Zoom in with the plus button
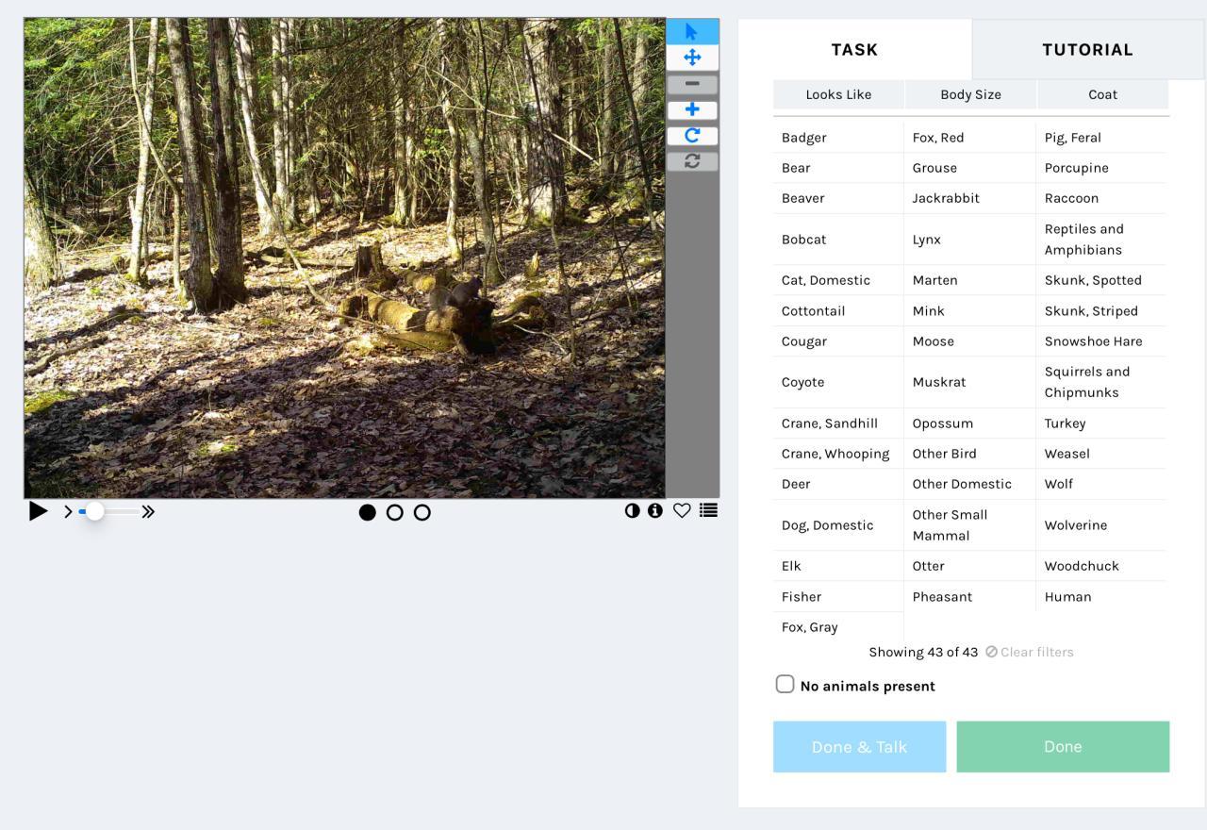This screenshot has width=1207, height=830. tap(692, 109)
